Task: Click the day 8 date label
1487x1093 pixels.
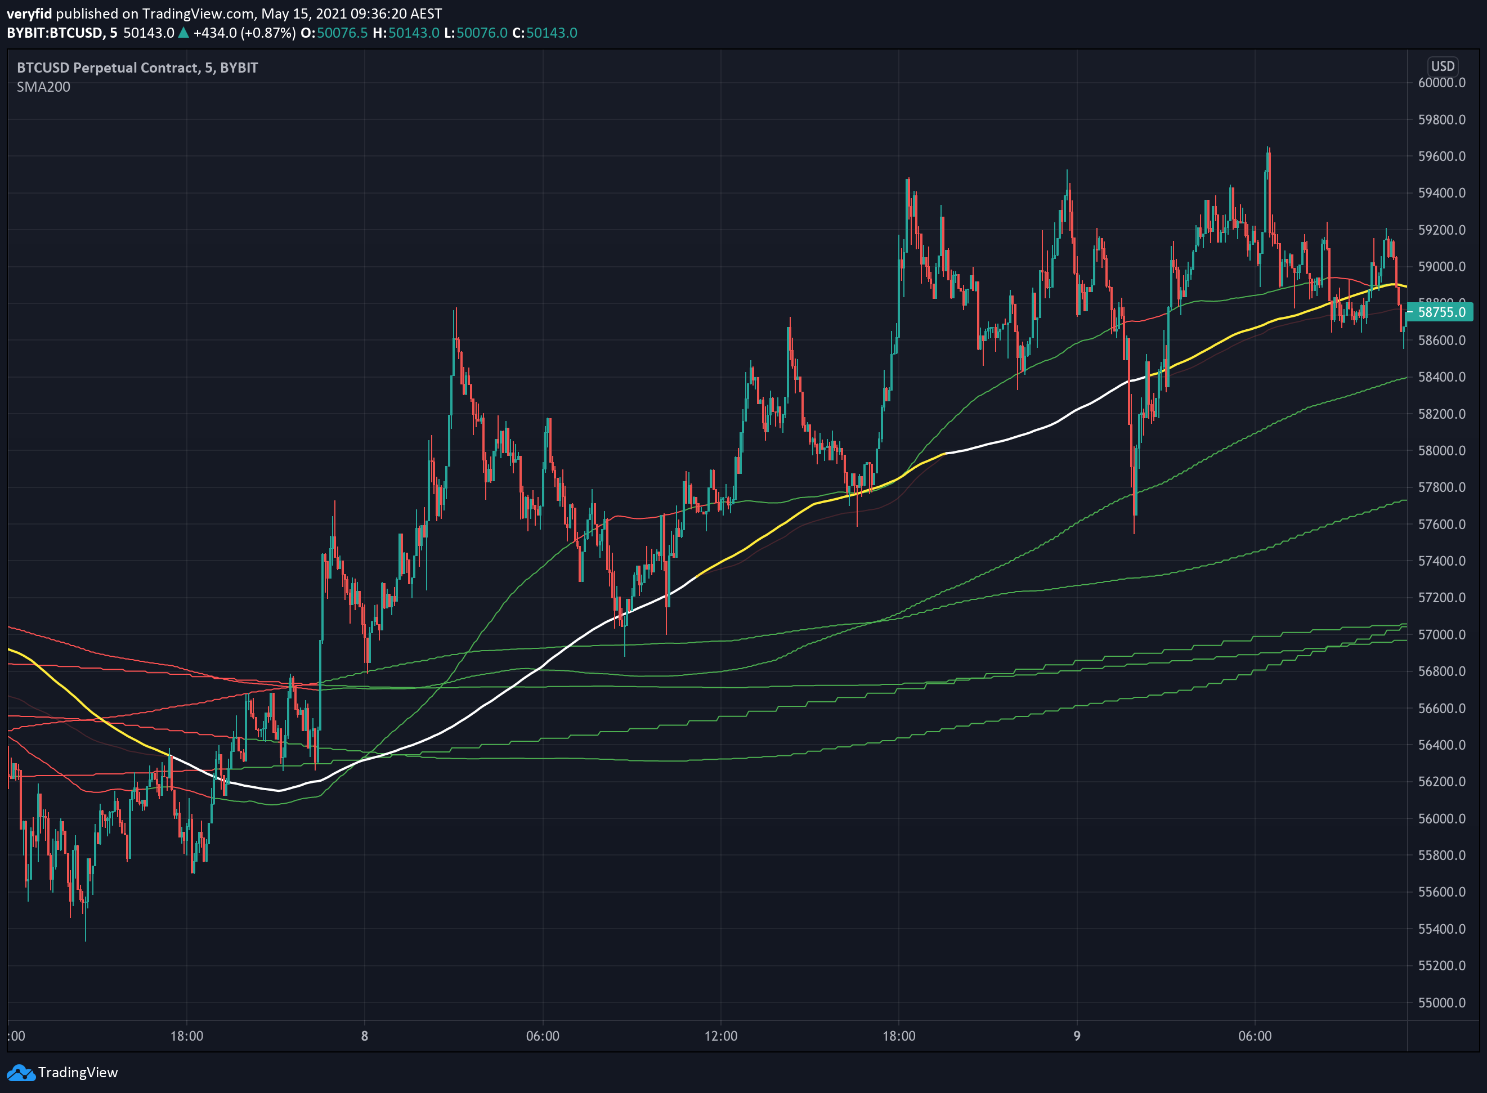Action: click(365, 1036)
